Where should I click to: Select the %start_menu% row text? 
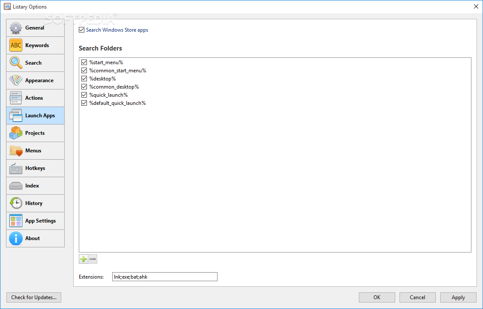(106, 62)
